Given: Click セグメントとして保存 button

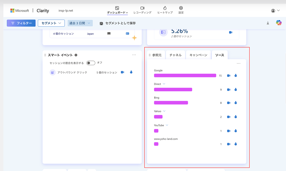Looking at the screenshot, I should coord(118,23).
